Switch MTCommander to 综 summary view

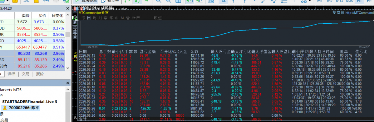(83, 18)
